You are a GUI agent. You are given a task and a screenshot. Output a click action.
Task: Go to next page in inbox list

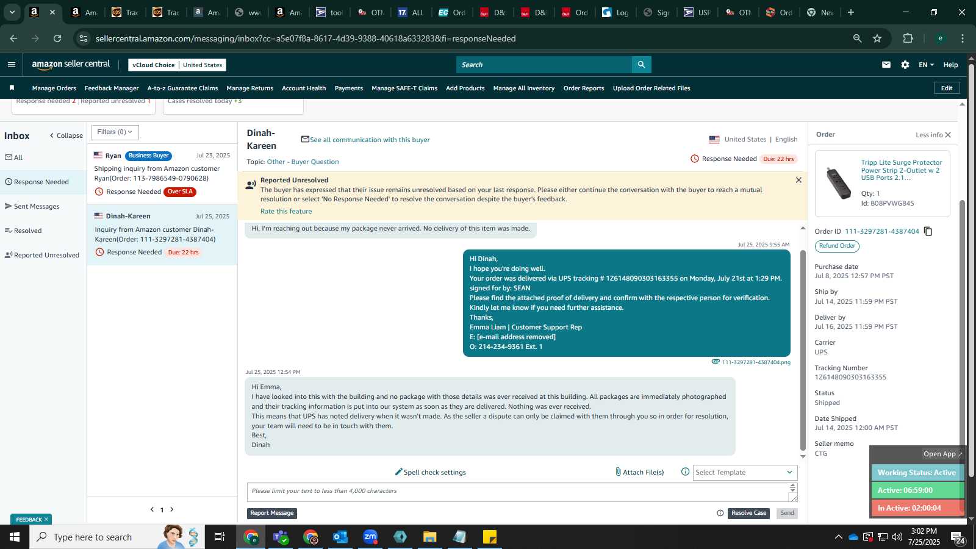172,509
